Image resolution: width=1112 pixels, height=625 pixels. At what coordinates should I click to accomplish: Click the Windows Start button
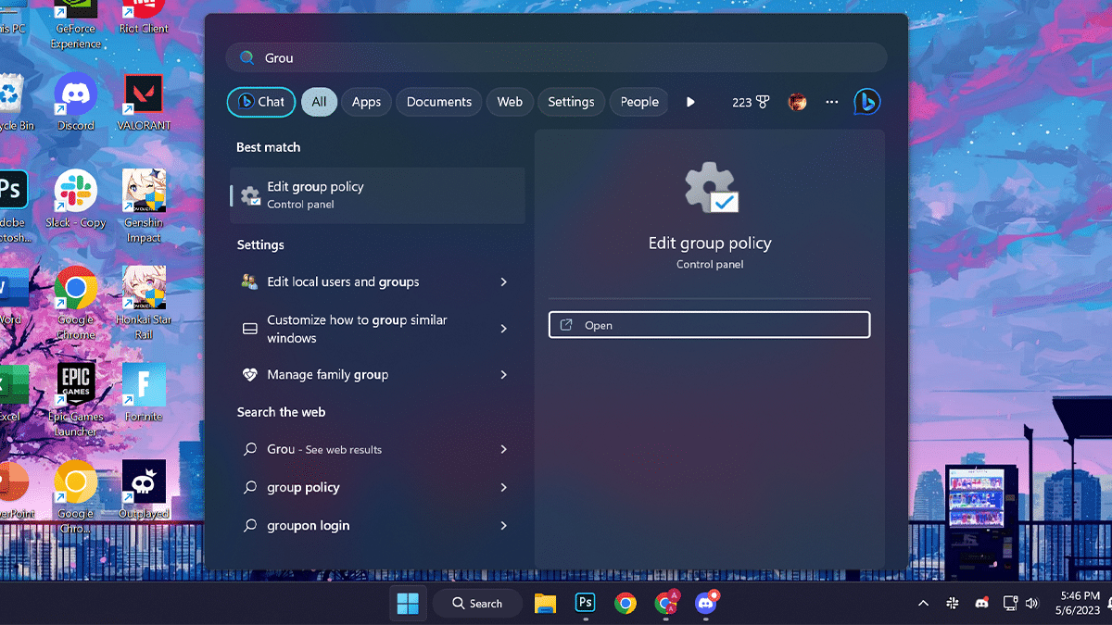408,604
